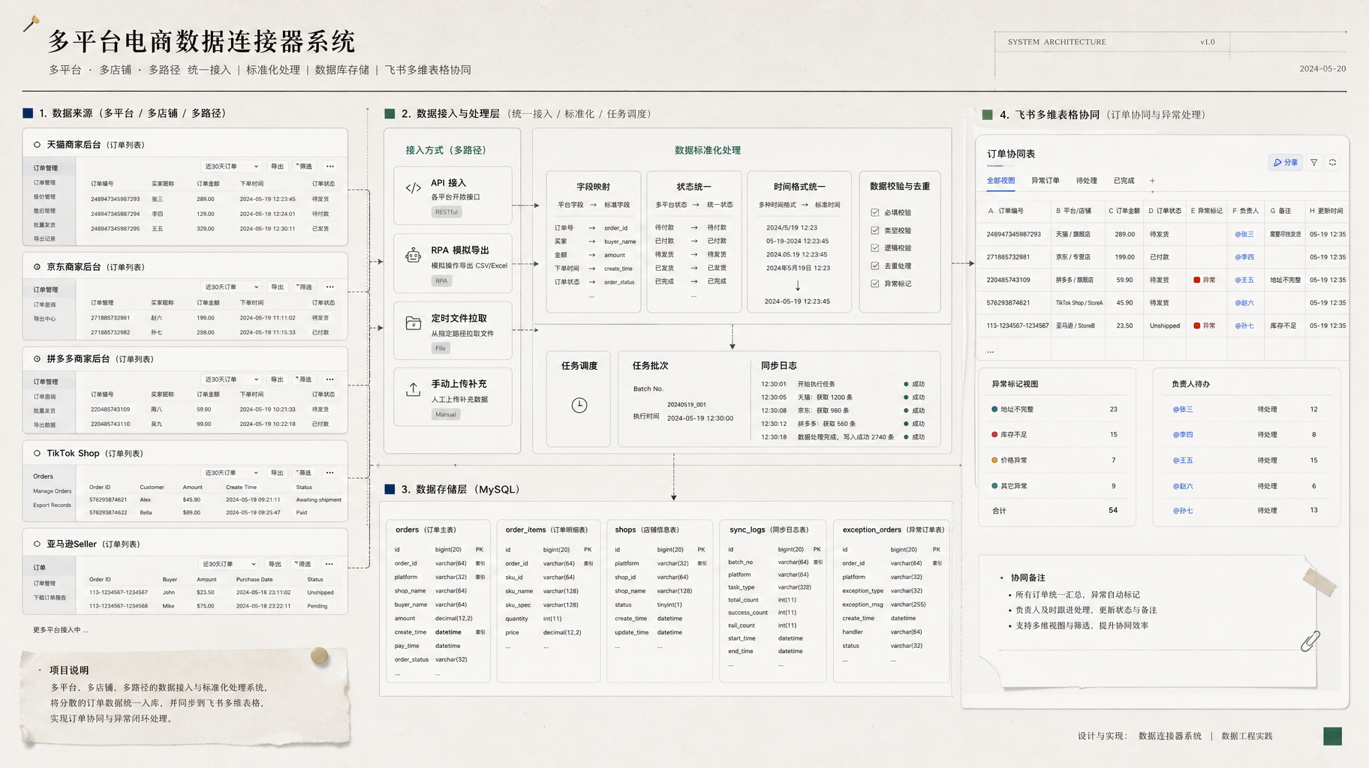The width and height of the screenshot is (1369, 768).
Task: Toggle the 必填校验 checkbox
Action: pyautogui.click(x=875, y=212)
